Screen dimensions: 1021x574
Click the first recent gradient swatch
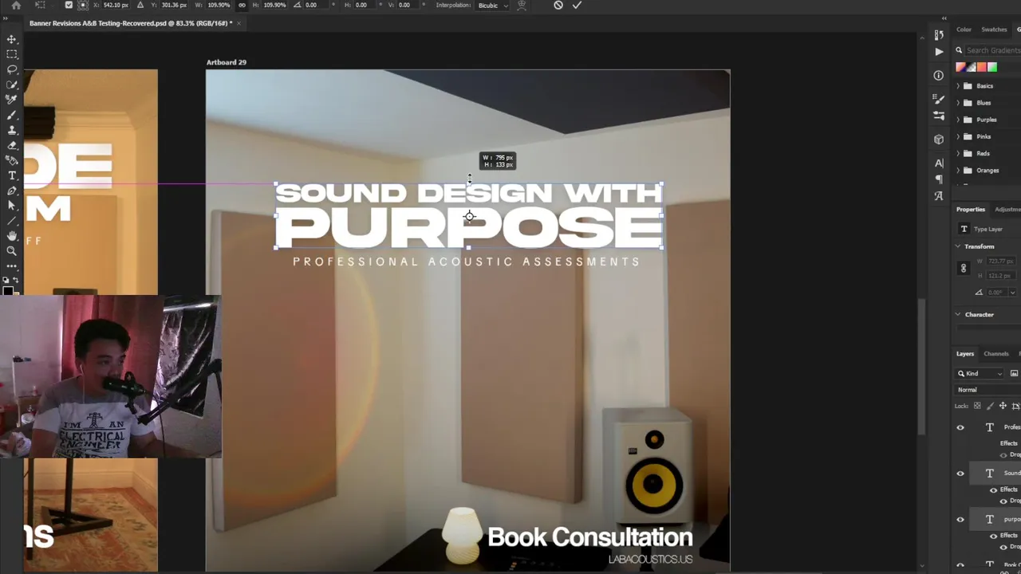coord(961,68)
